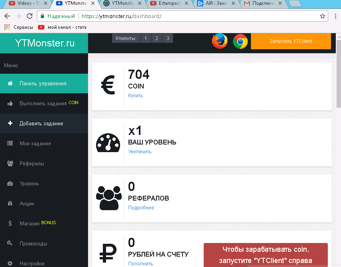Click the Купить link under COIN

tap(136, 95)
